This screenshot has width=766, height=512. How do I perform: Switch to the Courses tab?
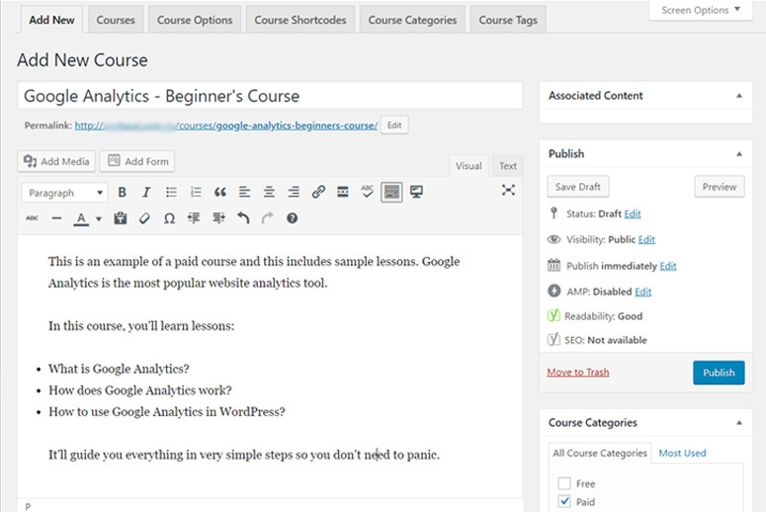[x=116, y=20]
